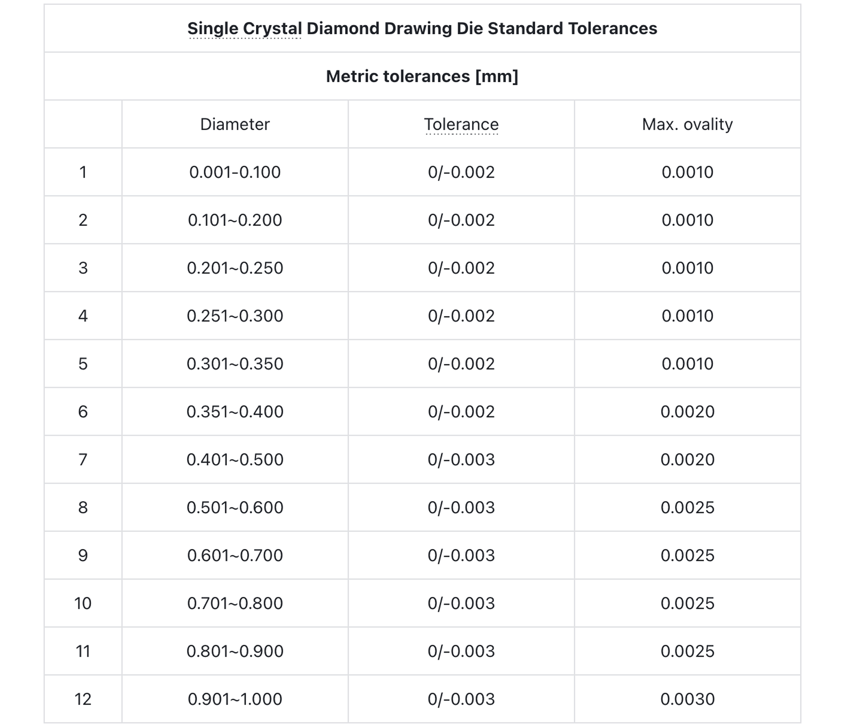The height and width of the screenshot is (727, 845).
Task: Select diameter cell 0.201~0.250
Action: pyautogui.click(x=235, y=268)
